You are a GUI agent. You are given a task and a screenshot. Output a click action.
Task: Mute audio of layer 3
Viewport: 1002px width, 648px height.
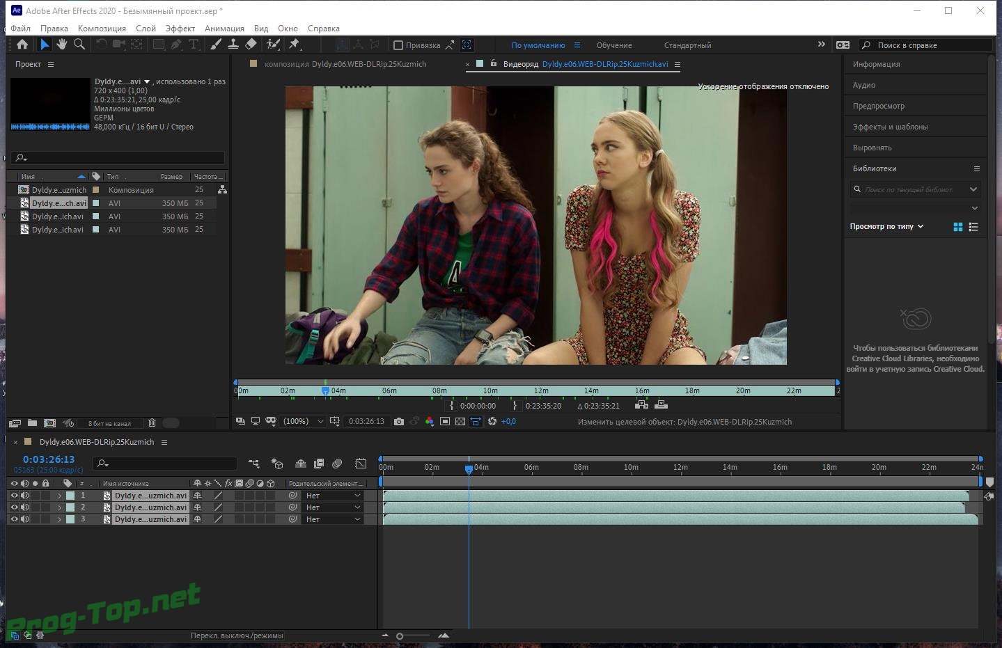[25, 519]
